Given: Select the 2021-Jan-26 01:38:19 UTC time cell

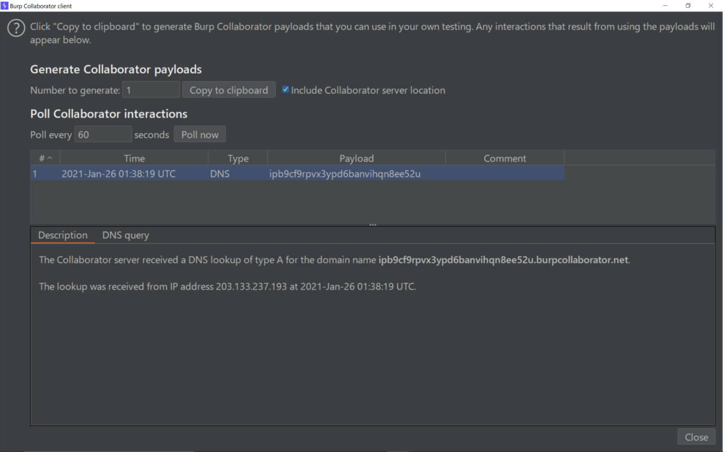Looking at the screenshot, I should pyautogui.click(x=134, y=174).
